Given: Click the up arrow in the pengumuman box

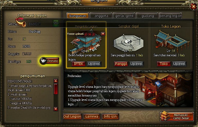Looking at the screenshot, I should pos(56,81).
